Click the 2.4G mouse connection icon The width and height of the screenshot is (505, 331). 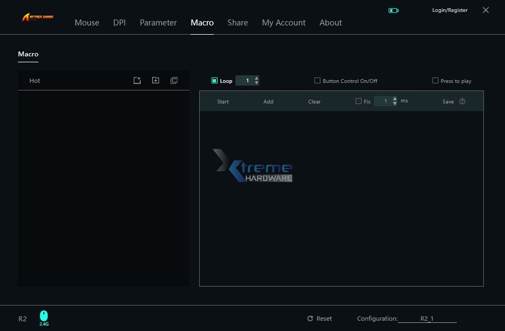(44, 316)
